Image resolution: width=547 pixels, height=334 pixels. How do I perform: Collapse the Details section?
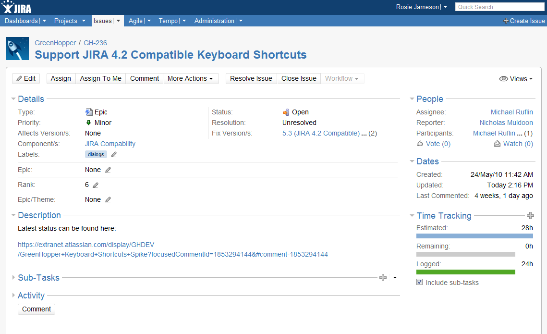[x=13, y=99]
